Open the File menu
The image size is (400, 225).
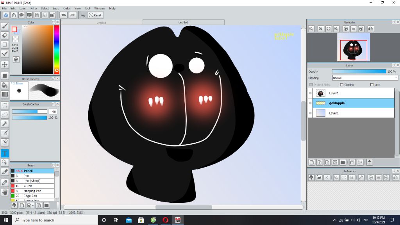(x=4, y=9)
